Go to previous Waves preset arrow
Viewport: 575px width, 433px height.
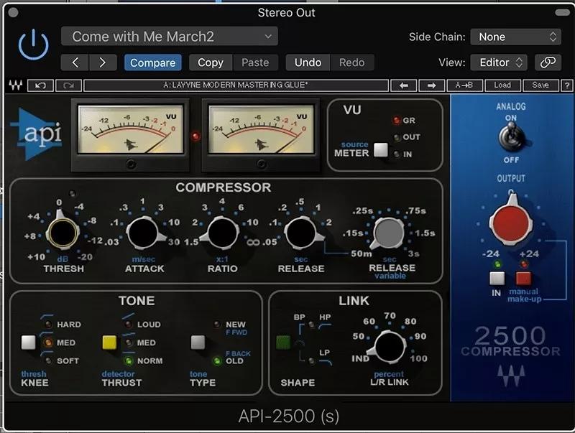pyautogui.click(x=403, y=85)
